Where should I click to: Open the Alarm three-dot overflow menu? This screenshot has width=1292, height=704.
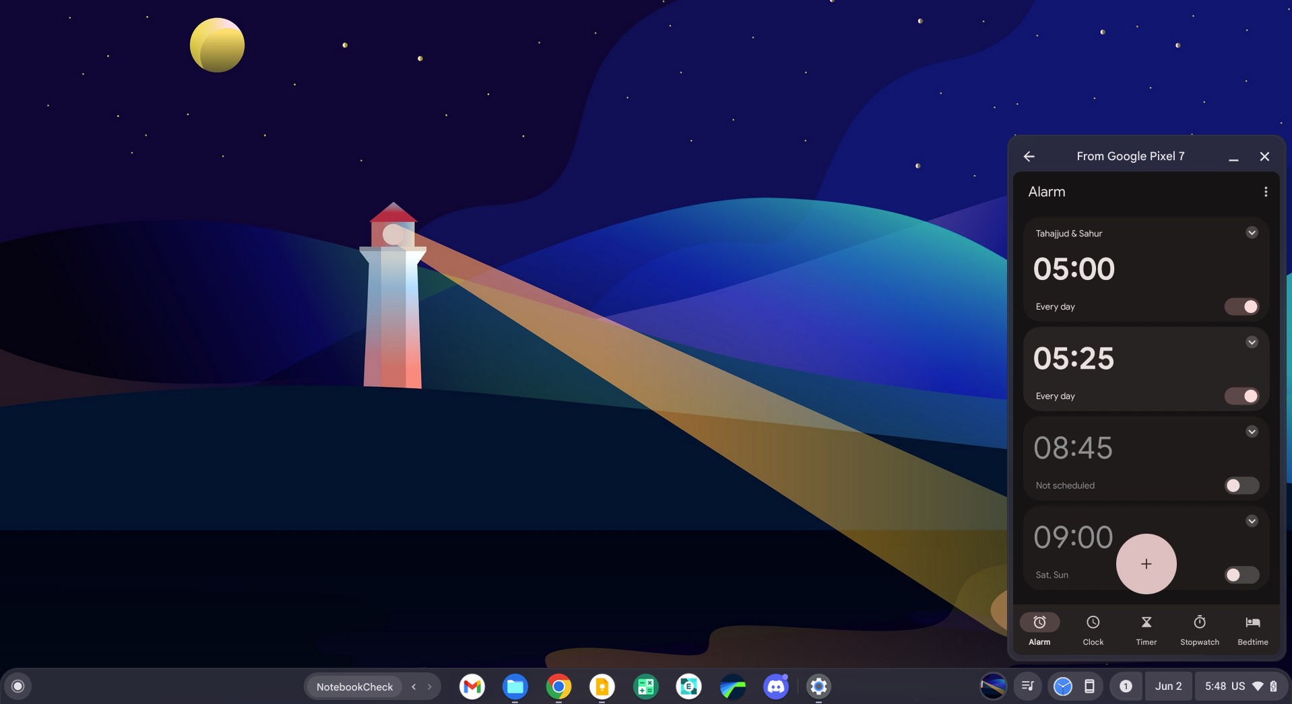pos(1265,192)
